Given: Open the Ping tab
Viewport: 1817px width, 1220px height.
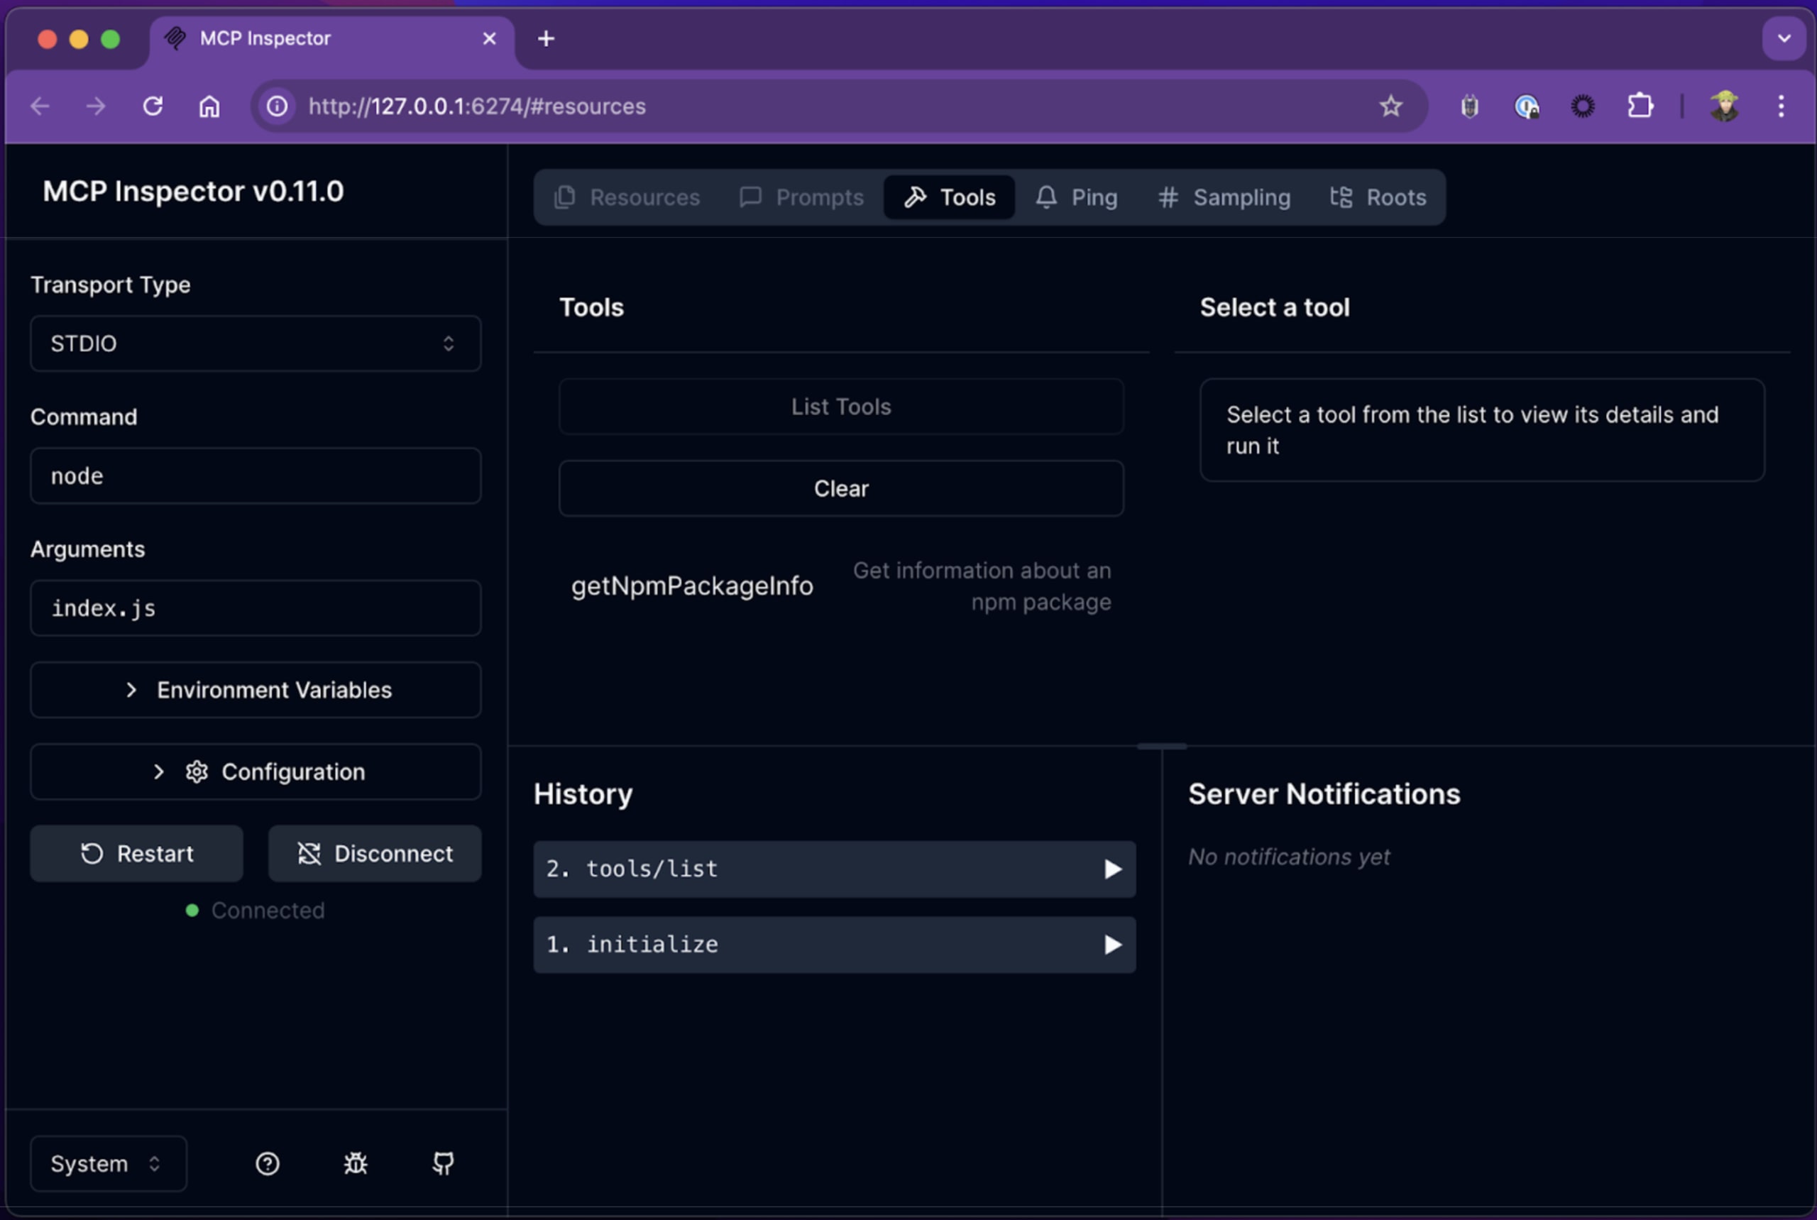Looking at the screenshot, I should click(1077, 197).
